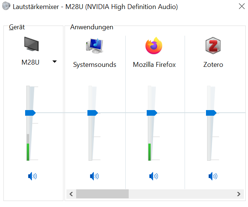Close the Lautstärkemixer window
Screen dimensions: 248x207
pos(242,7)
